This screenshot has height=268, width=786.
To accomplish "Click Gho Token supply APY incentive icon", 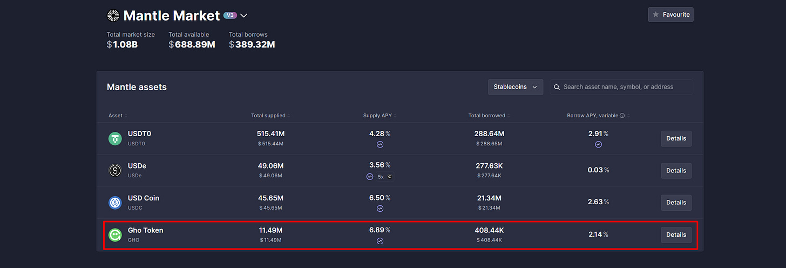I will click(380, 241).
